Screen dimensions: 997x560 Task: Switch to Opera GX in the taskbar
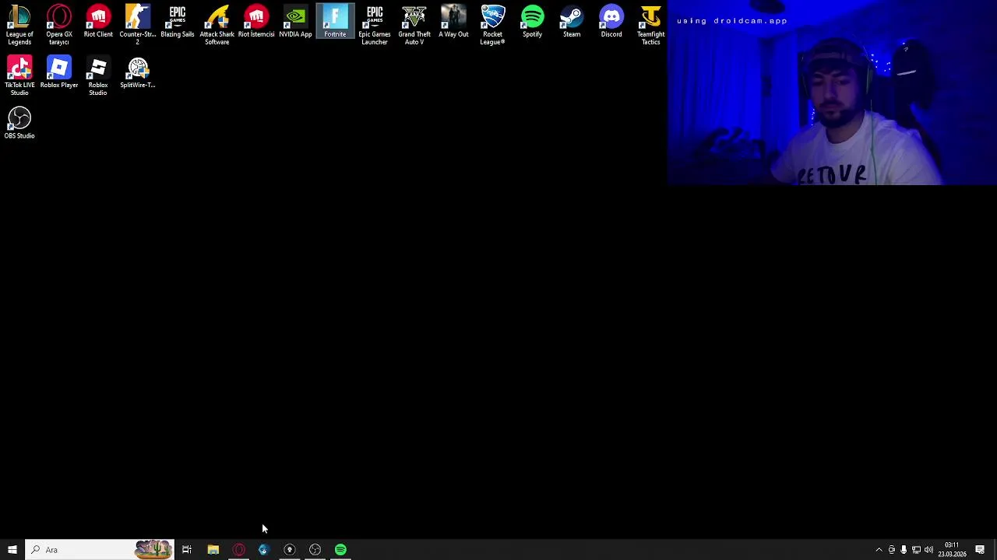coord(238,550)
